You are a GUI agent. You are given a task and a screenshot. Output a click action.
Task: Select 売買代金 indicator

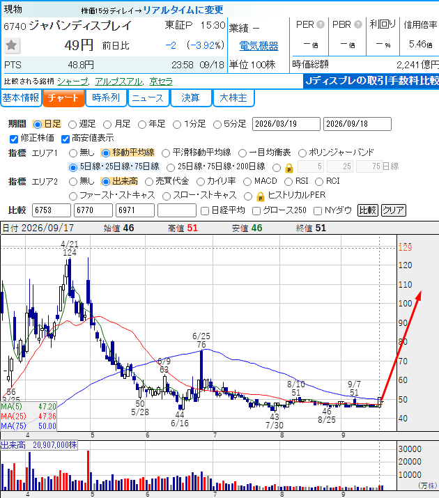[x=149, y=182]
